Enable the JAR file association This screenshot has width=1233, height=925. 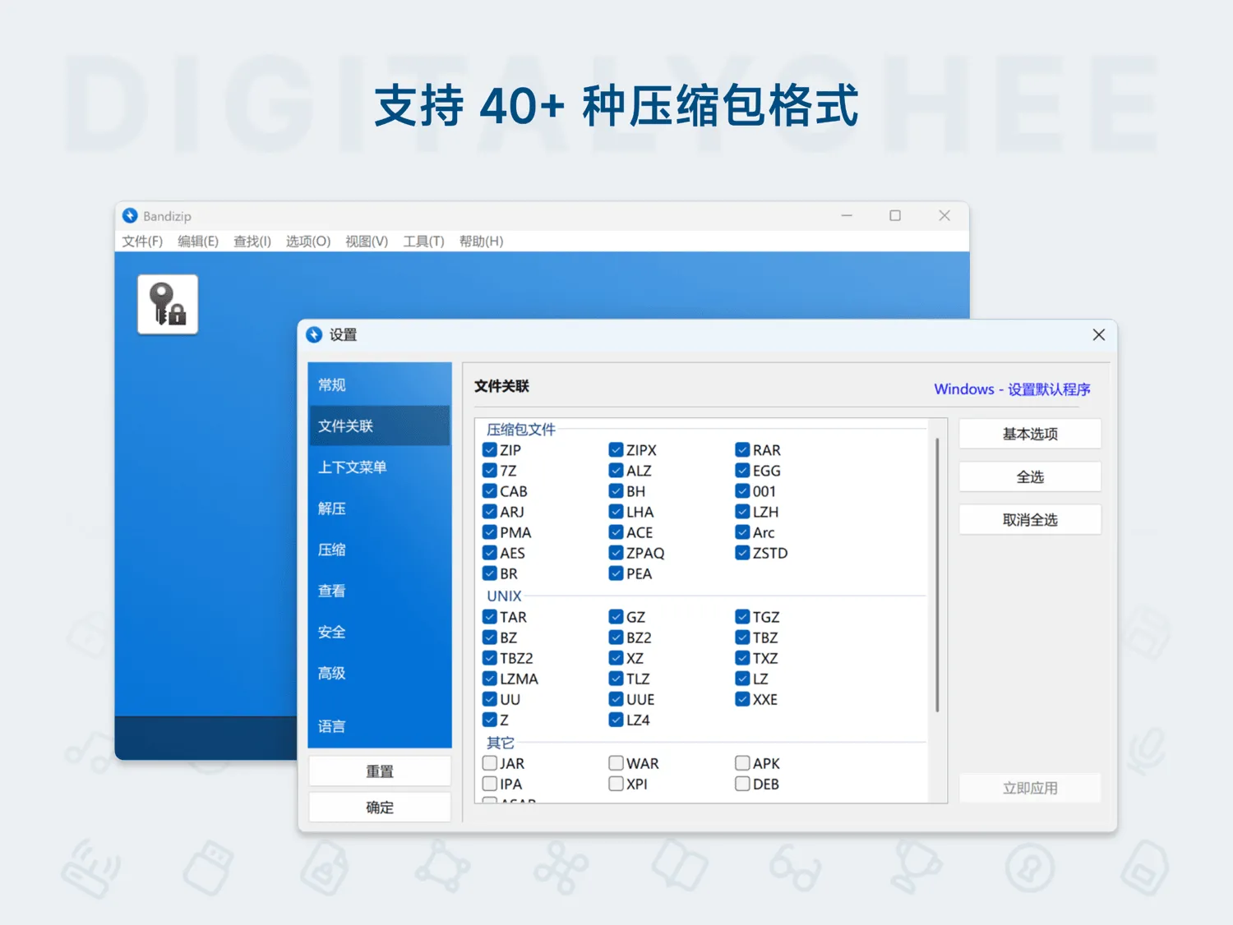tap(490, 763)
